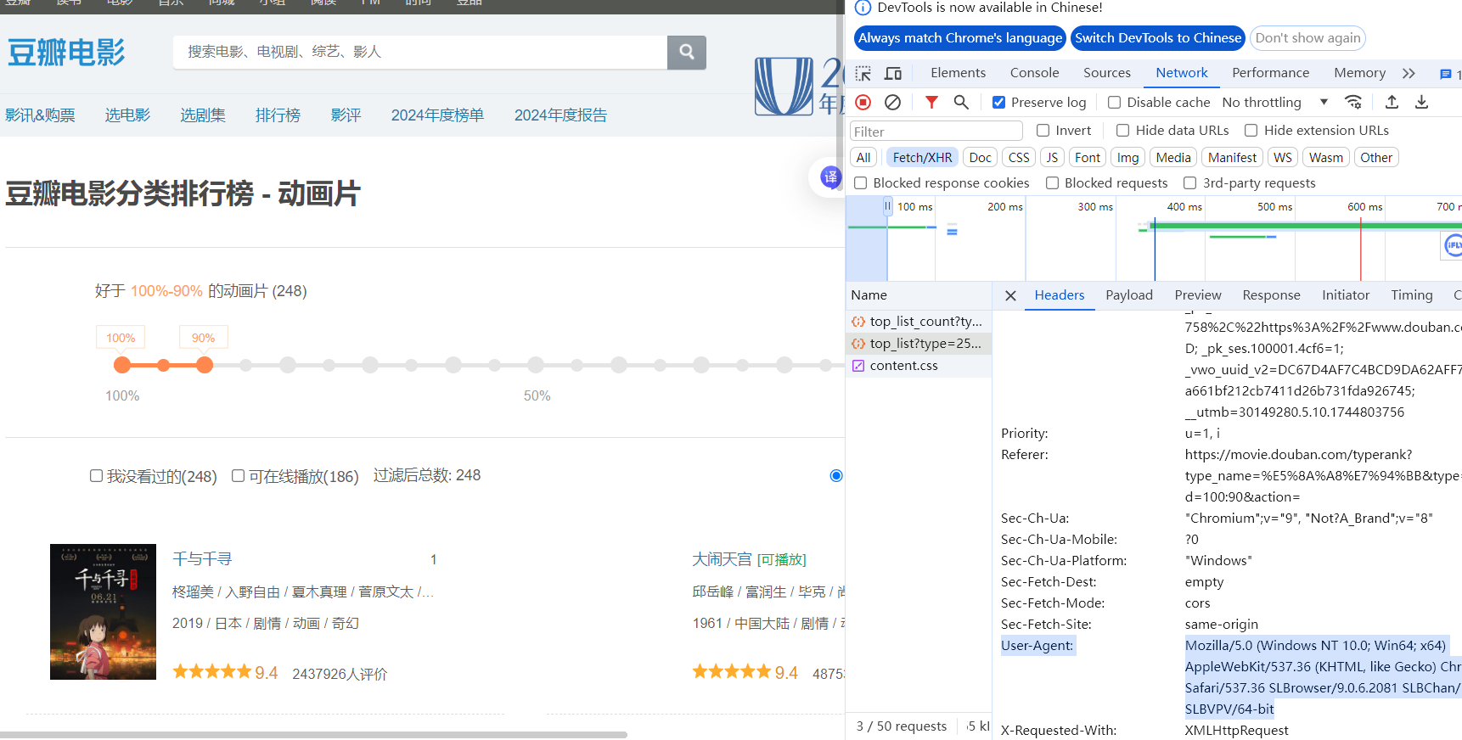Click Switch DevTools to Chinese button

(x=1157, y=38)
